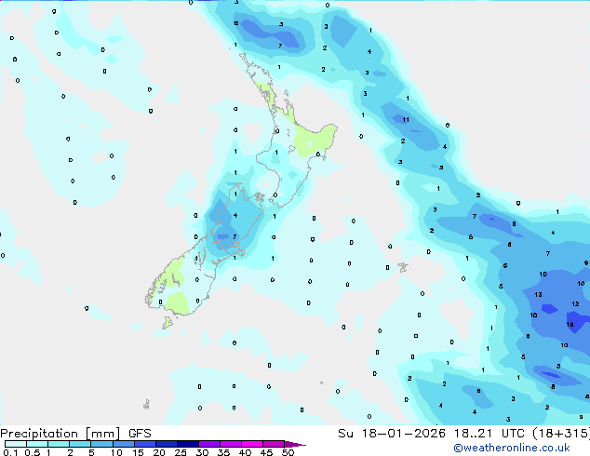Click the '50' legend scale label

[288, 452]
